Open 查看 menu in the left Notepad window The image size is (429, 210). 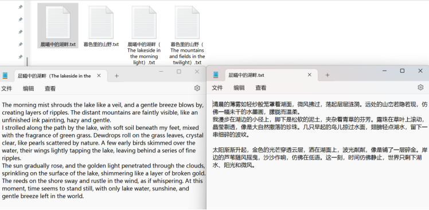click(50, 88)
